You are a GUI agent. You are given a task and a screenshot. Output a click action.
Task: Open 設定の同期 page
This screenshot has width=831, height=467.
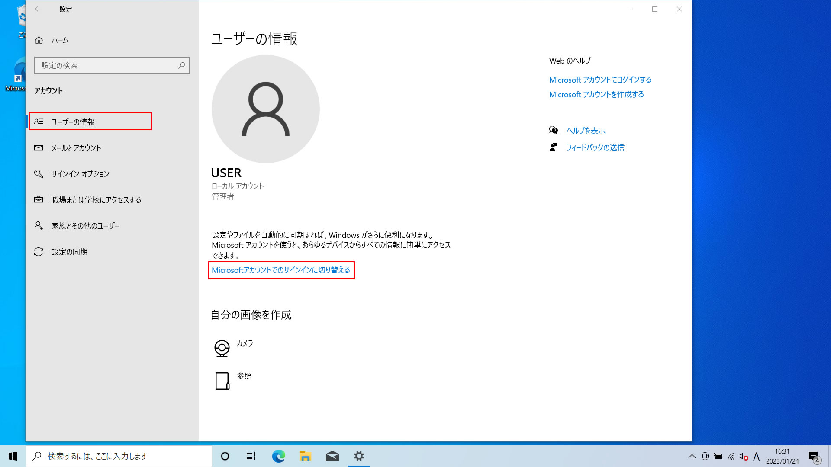pos(112,252)
